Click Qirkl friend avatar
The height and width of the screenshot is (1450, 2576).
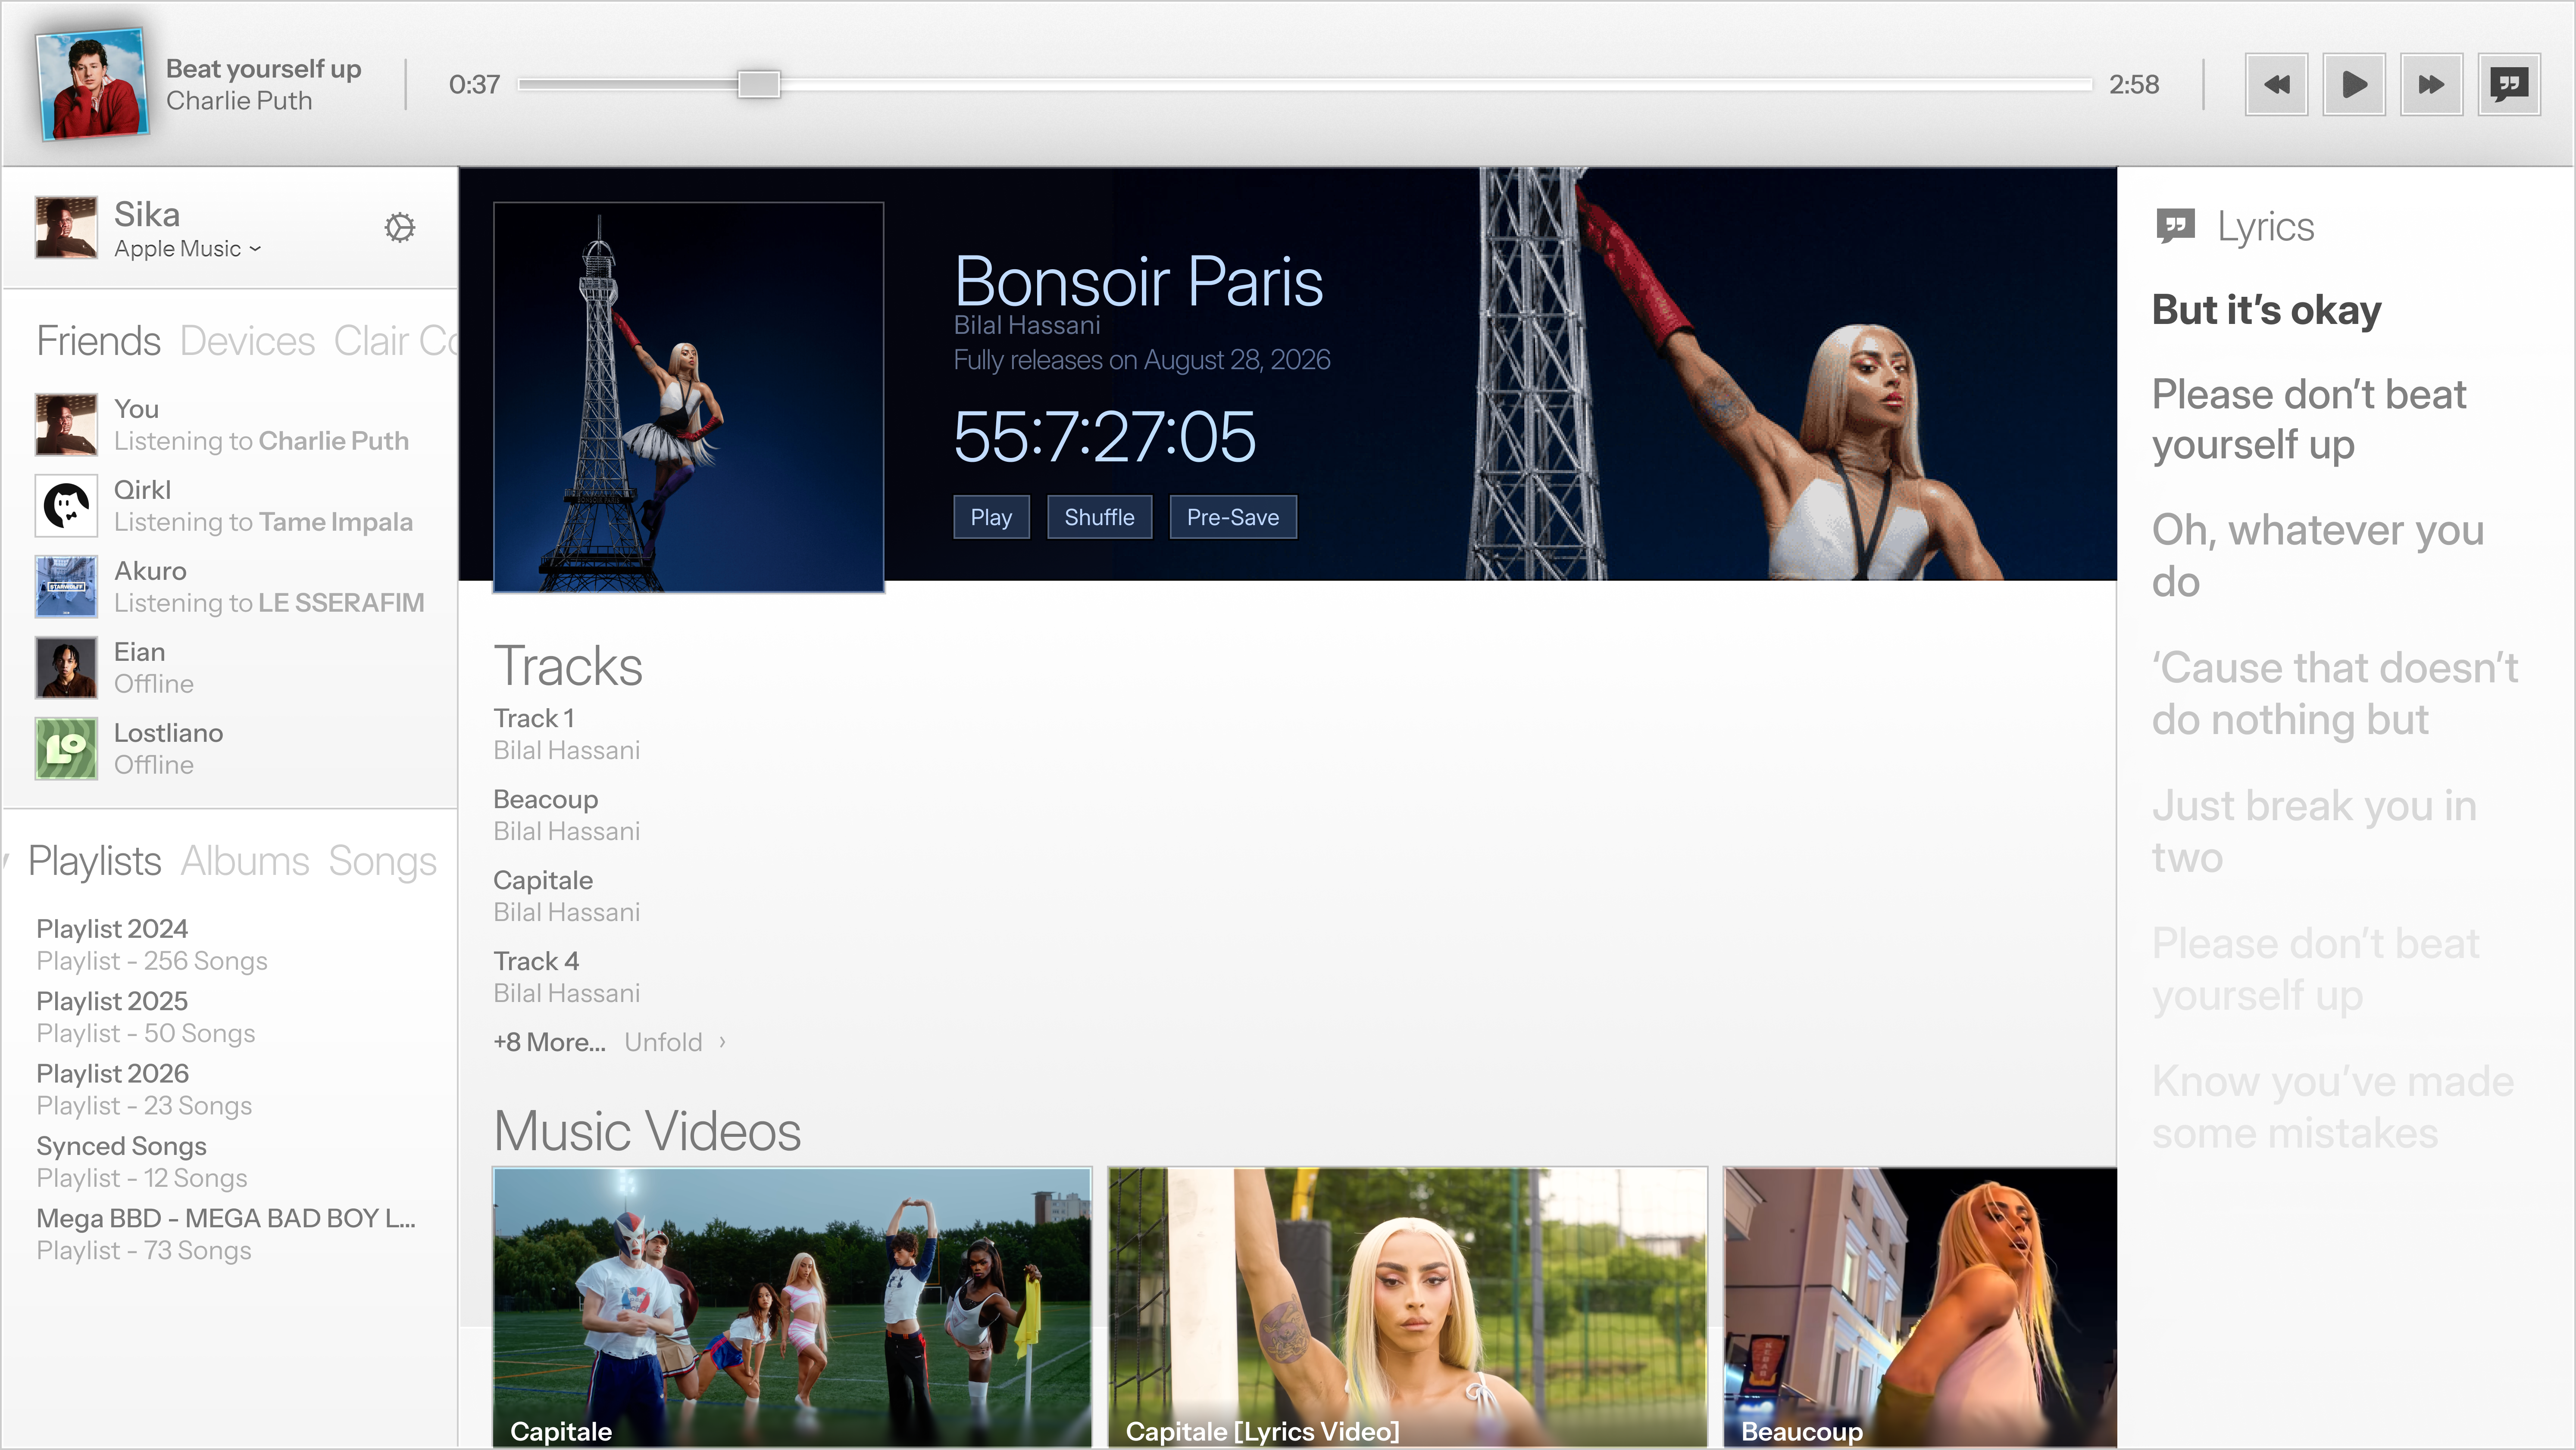pyautogui.click(x=66, y=506)
